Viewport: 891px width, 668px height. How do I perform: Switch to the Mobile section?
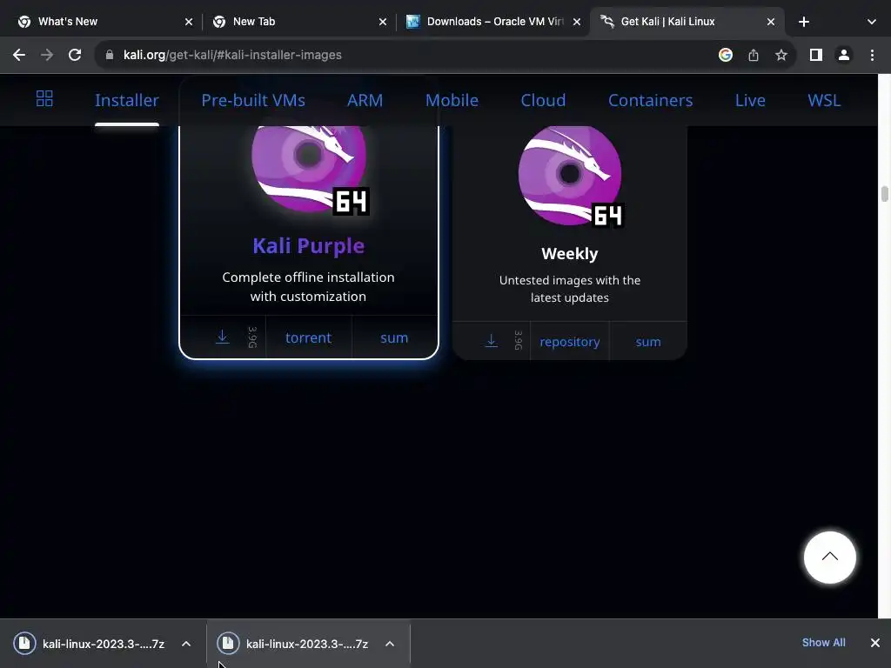click(452, 100)
